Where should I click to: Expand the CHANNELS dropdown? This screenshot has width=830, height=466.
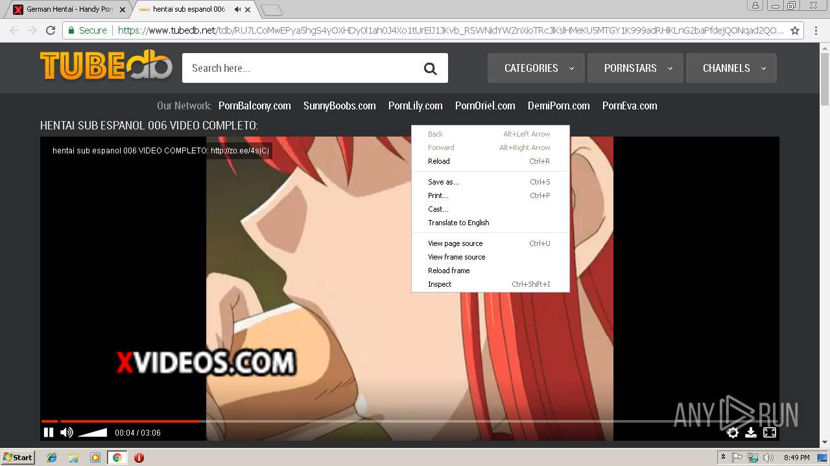click(731, 68)
